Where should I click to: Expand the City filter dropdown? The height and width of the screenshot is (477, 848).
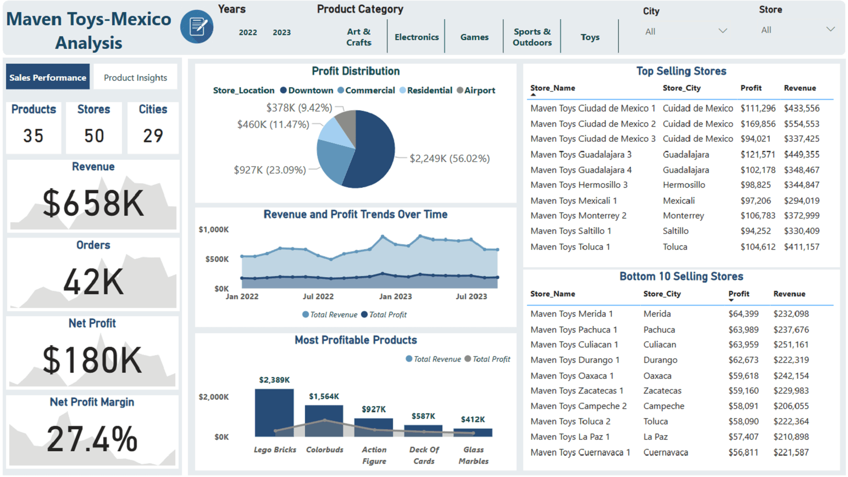723,31
